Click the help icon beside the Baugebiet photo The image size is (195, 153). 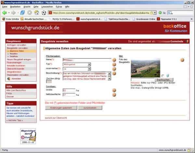coord(182,60)
